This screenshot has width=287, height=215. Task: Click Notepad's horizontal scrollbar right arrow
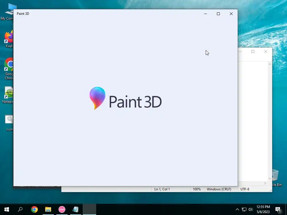[x=265, y=183]
